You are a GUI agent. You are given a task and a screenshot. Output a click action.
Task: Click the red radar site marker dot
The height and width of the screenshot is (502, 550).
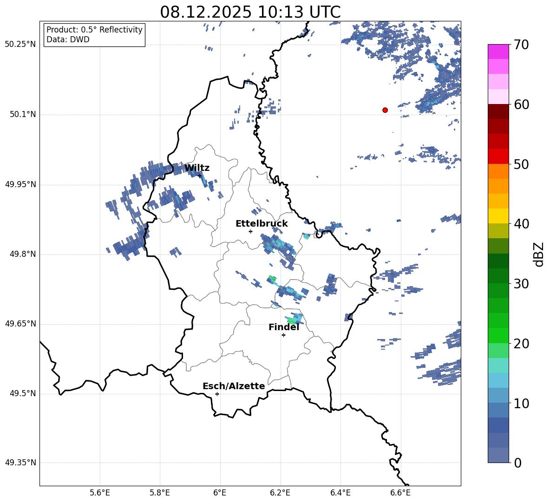[385, 110]
